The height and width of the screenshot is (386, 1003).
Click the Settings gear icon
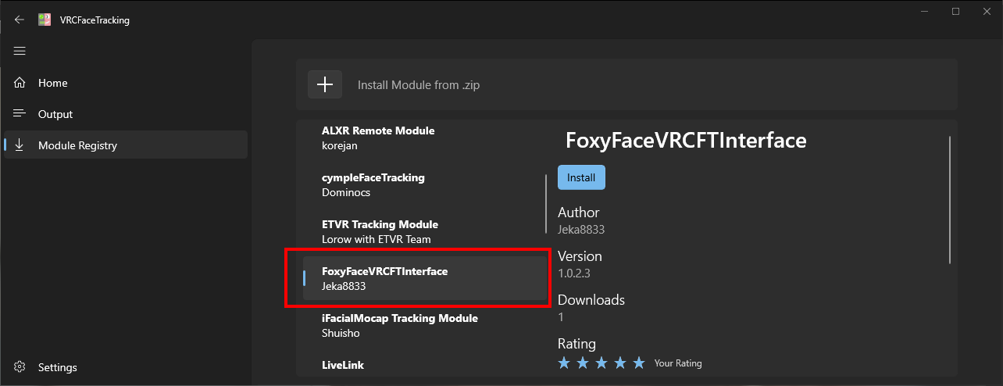20,367
